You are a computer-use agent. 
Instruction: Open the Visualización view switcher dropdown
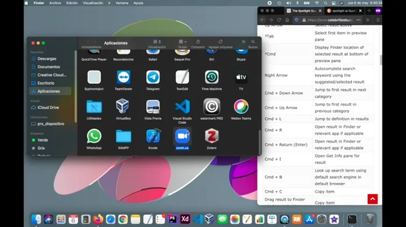click(157, 42)
